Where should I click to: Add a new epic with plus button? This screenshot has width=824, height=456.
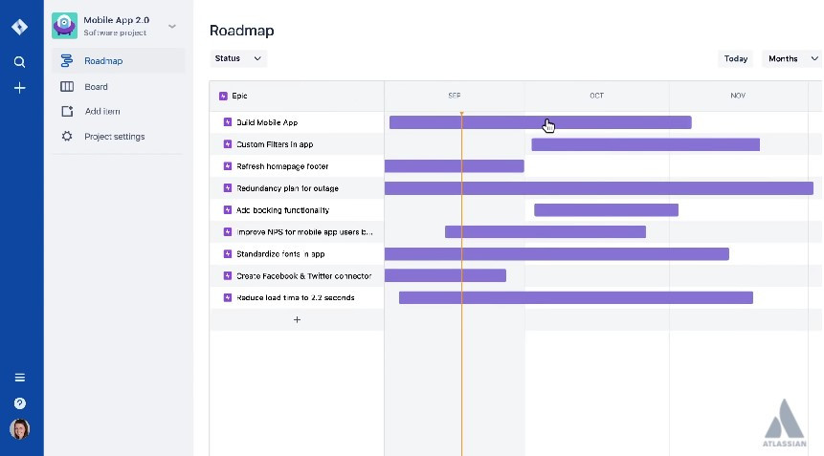pyautogui.click(x=297, y=320)
